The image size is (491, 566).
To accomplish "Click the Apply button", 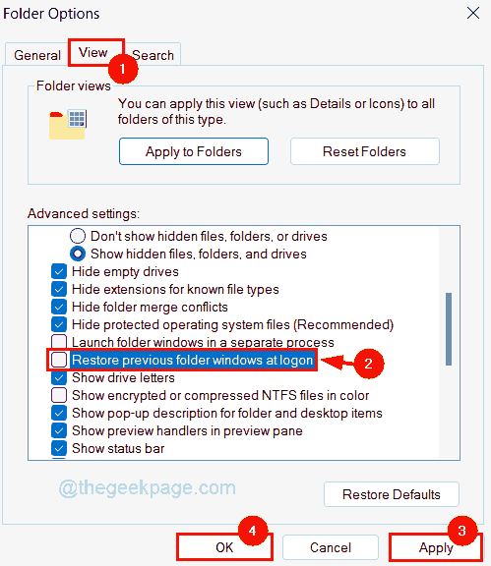I will pyautogui.click(x=436, y=548).
